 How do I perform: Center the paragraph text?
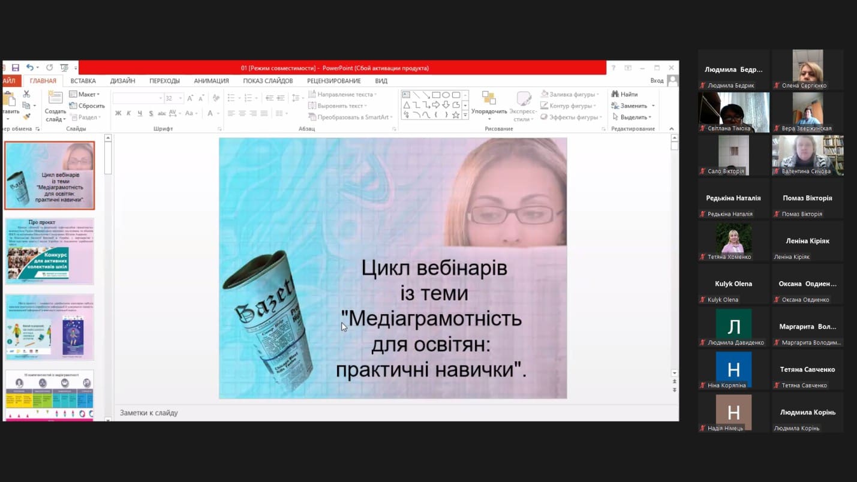(x=242, y=113)
